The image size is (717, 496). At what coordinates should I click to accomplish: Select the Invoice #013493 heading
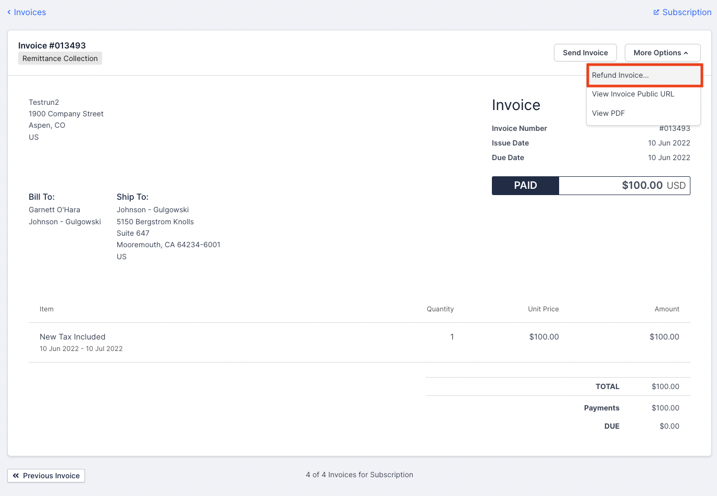tap(52, 45)
